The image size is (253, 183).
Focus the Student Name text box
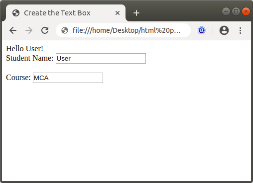coord(101,58)
